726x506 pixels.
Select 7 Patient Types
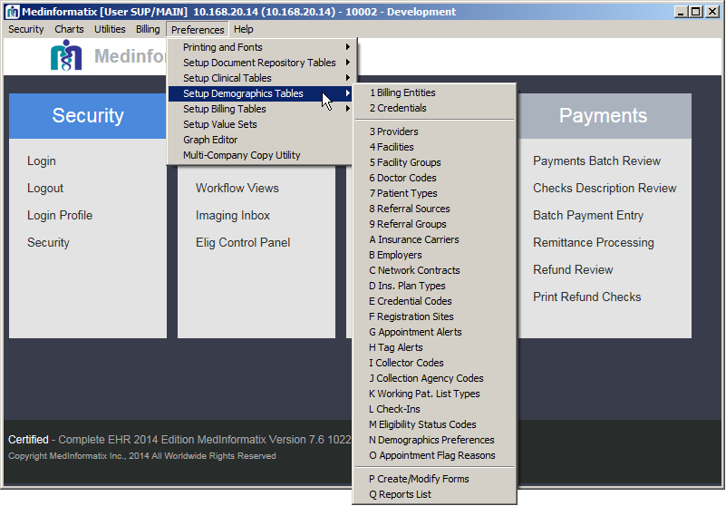[x=434, y=193]
